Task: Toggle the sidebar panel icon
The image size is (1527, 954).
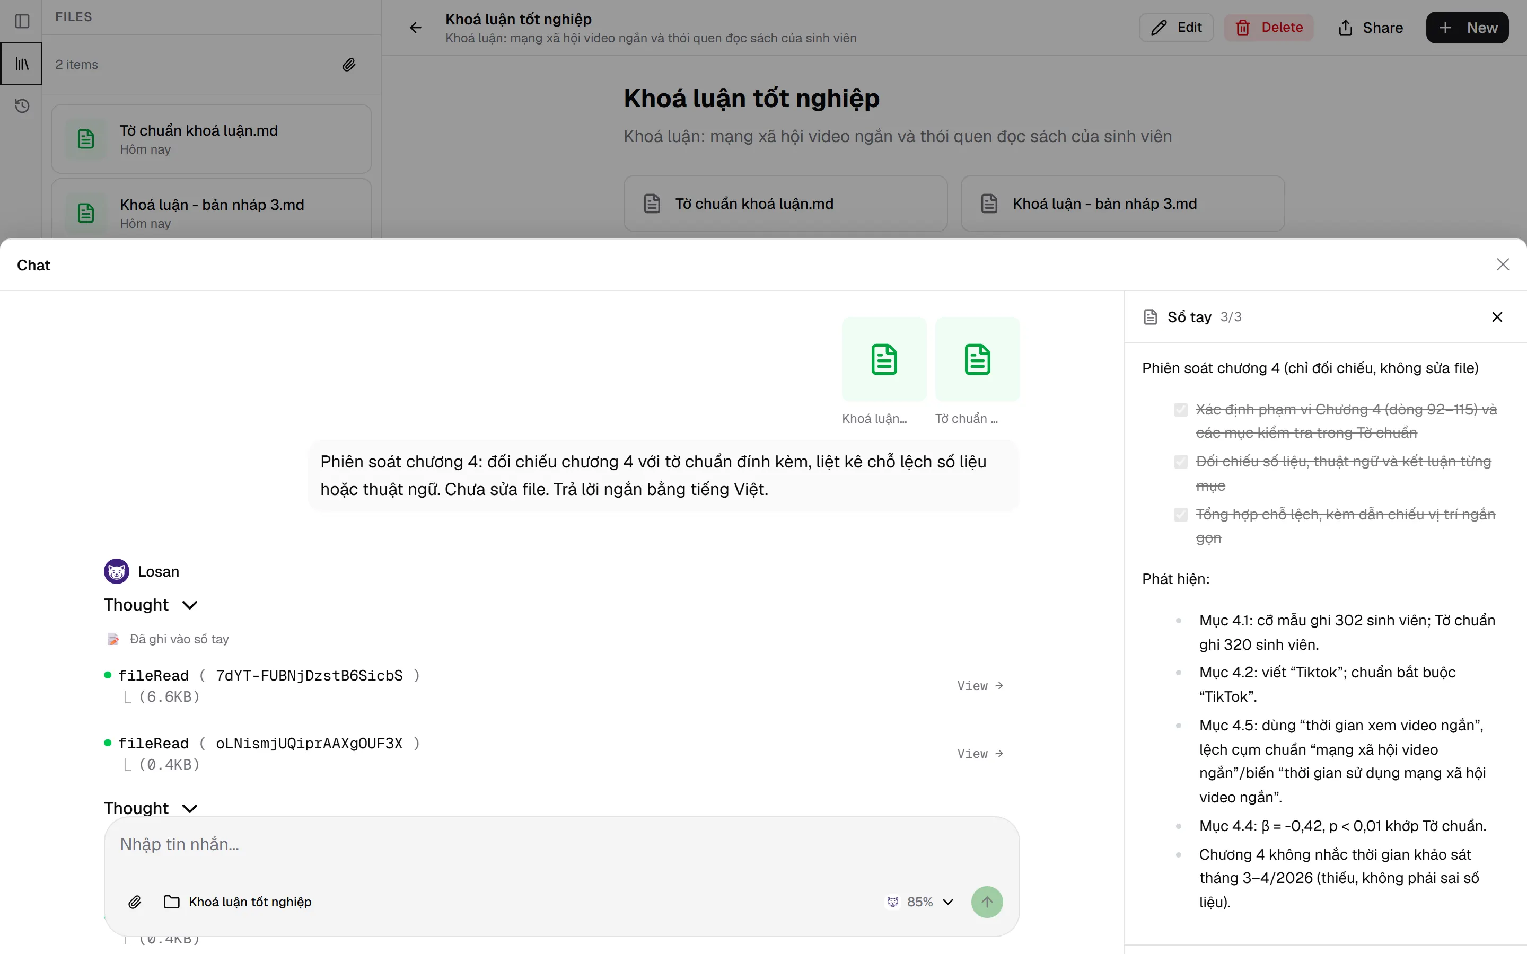Action: click(x=22, y=21)
